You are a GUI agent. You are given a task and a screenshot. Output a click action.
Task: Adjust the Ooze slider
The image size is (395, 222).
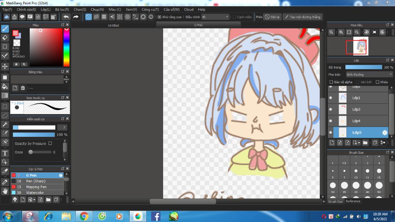point(40,152)
